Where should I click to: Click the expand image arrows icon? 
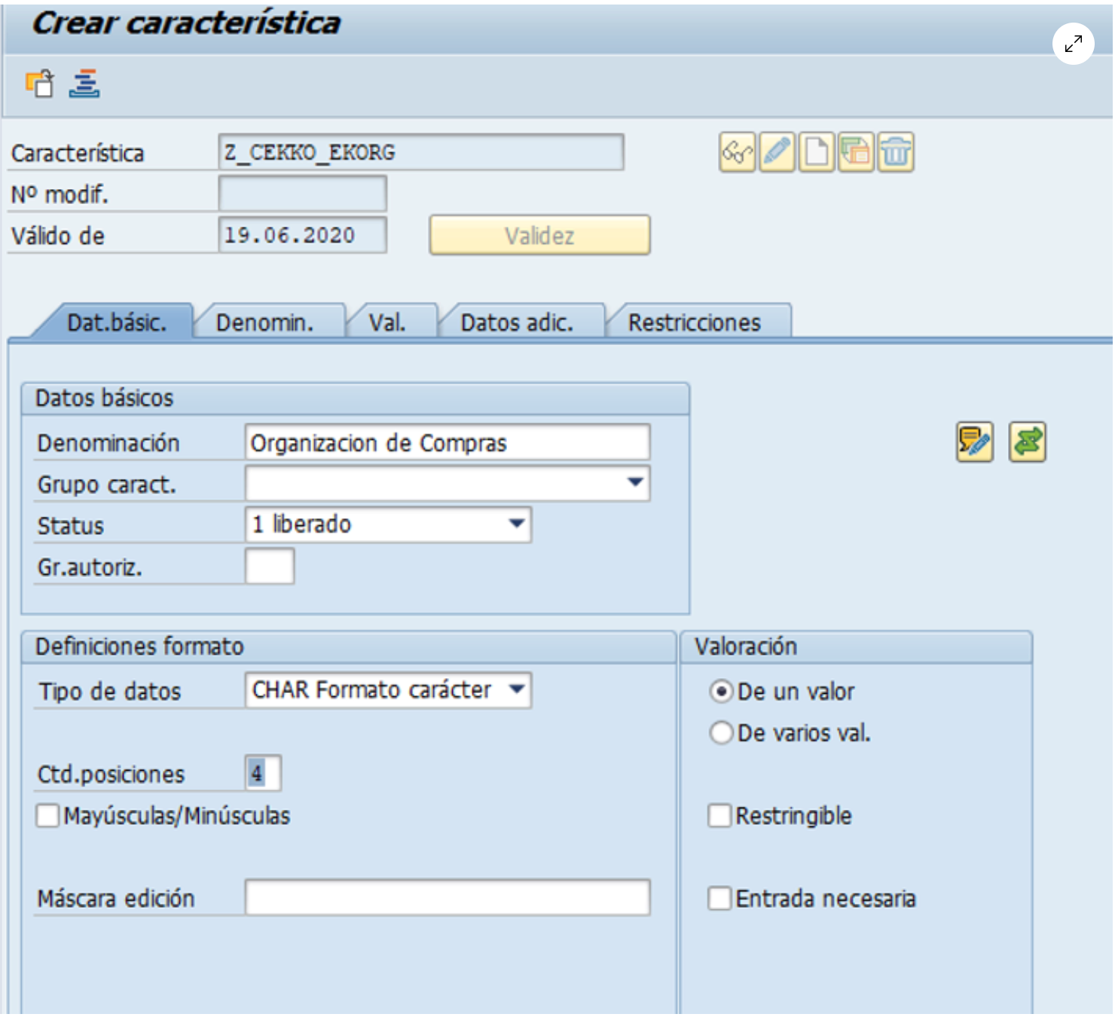[x=1073, y=44]
